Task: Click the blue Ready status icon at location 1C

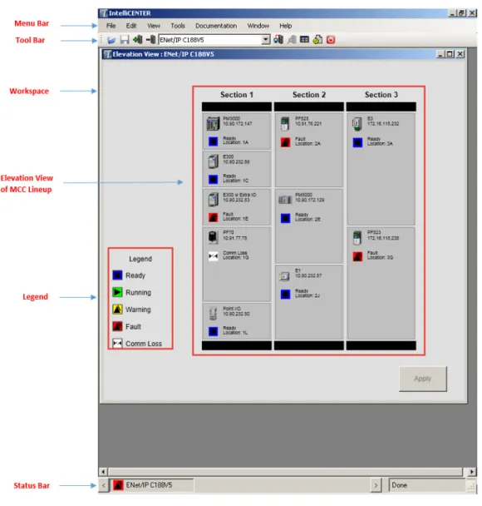Action: point(213,180)
